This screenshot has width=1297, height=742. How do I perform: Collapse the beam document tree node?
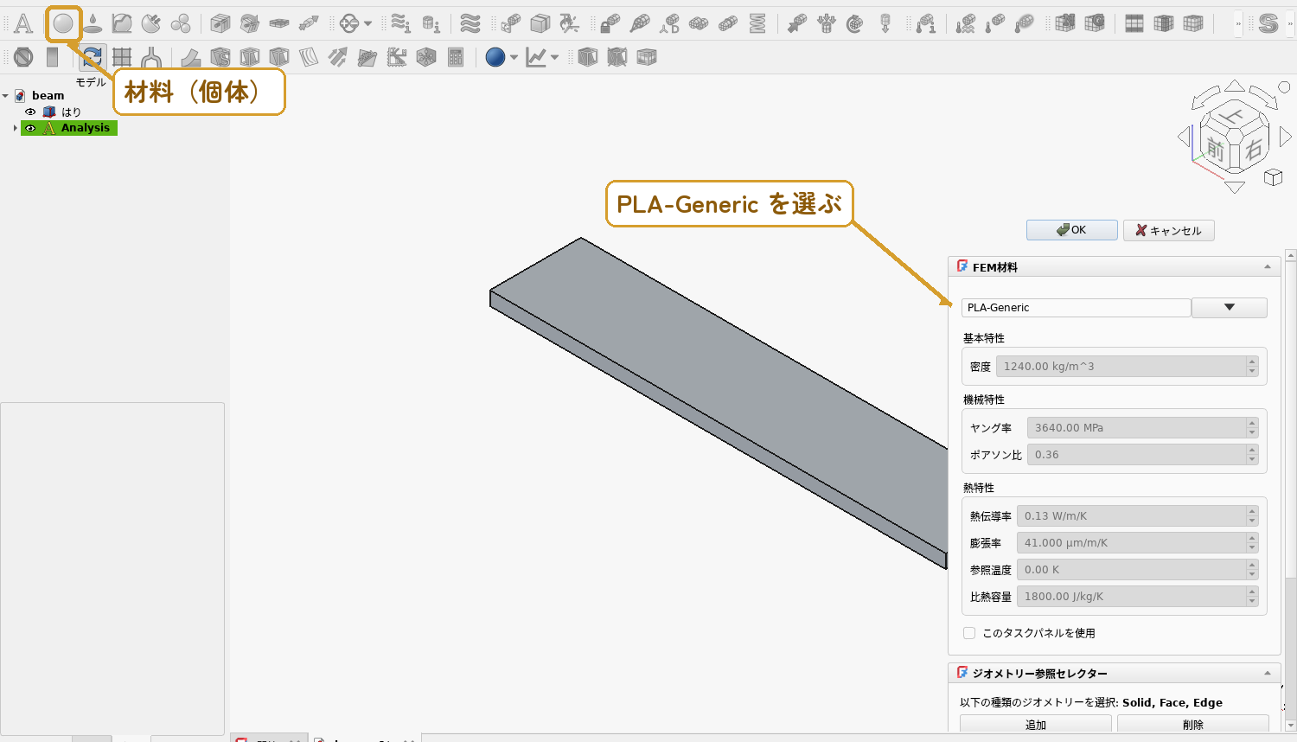pyautogui.click(x=5, y=96)
